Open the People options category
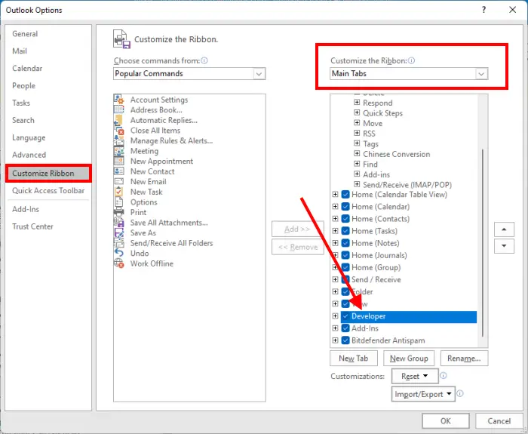Image resolution: width=528 pixels, height=434 pixels. pyautogui.click(x=23, y=85)
